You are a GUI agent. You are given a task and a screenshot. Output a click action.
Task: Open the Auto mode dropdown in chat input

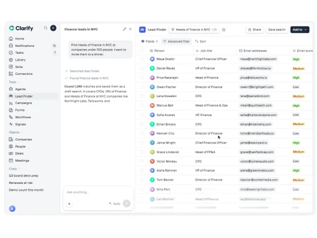click(x=115, y=204)
